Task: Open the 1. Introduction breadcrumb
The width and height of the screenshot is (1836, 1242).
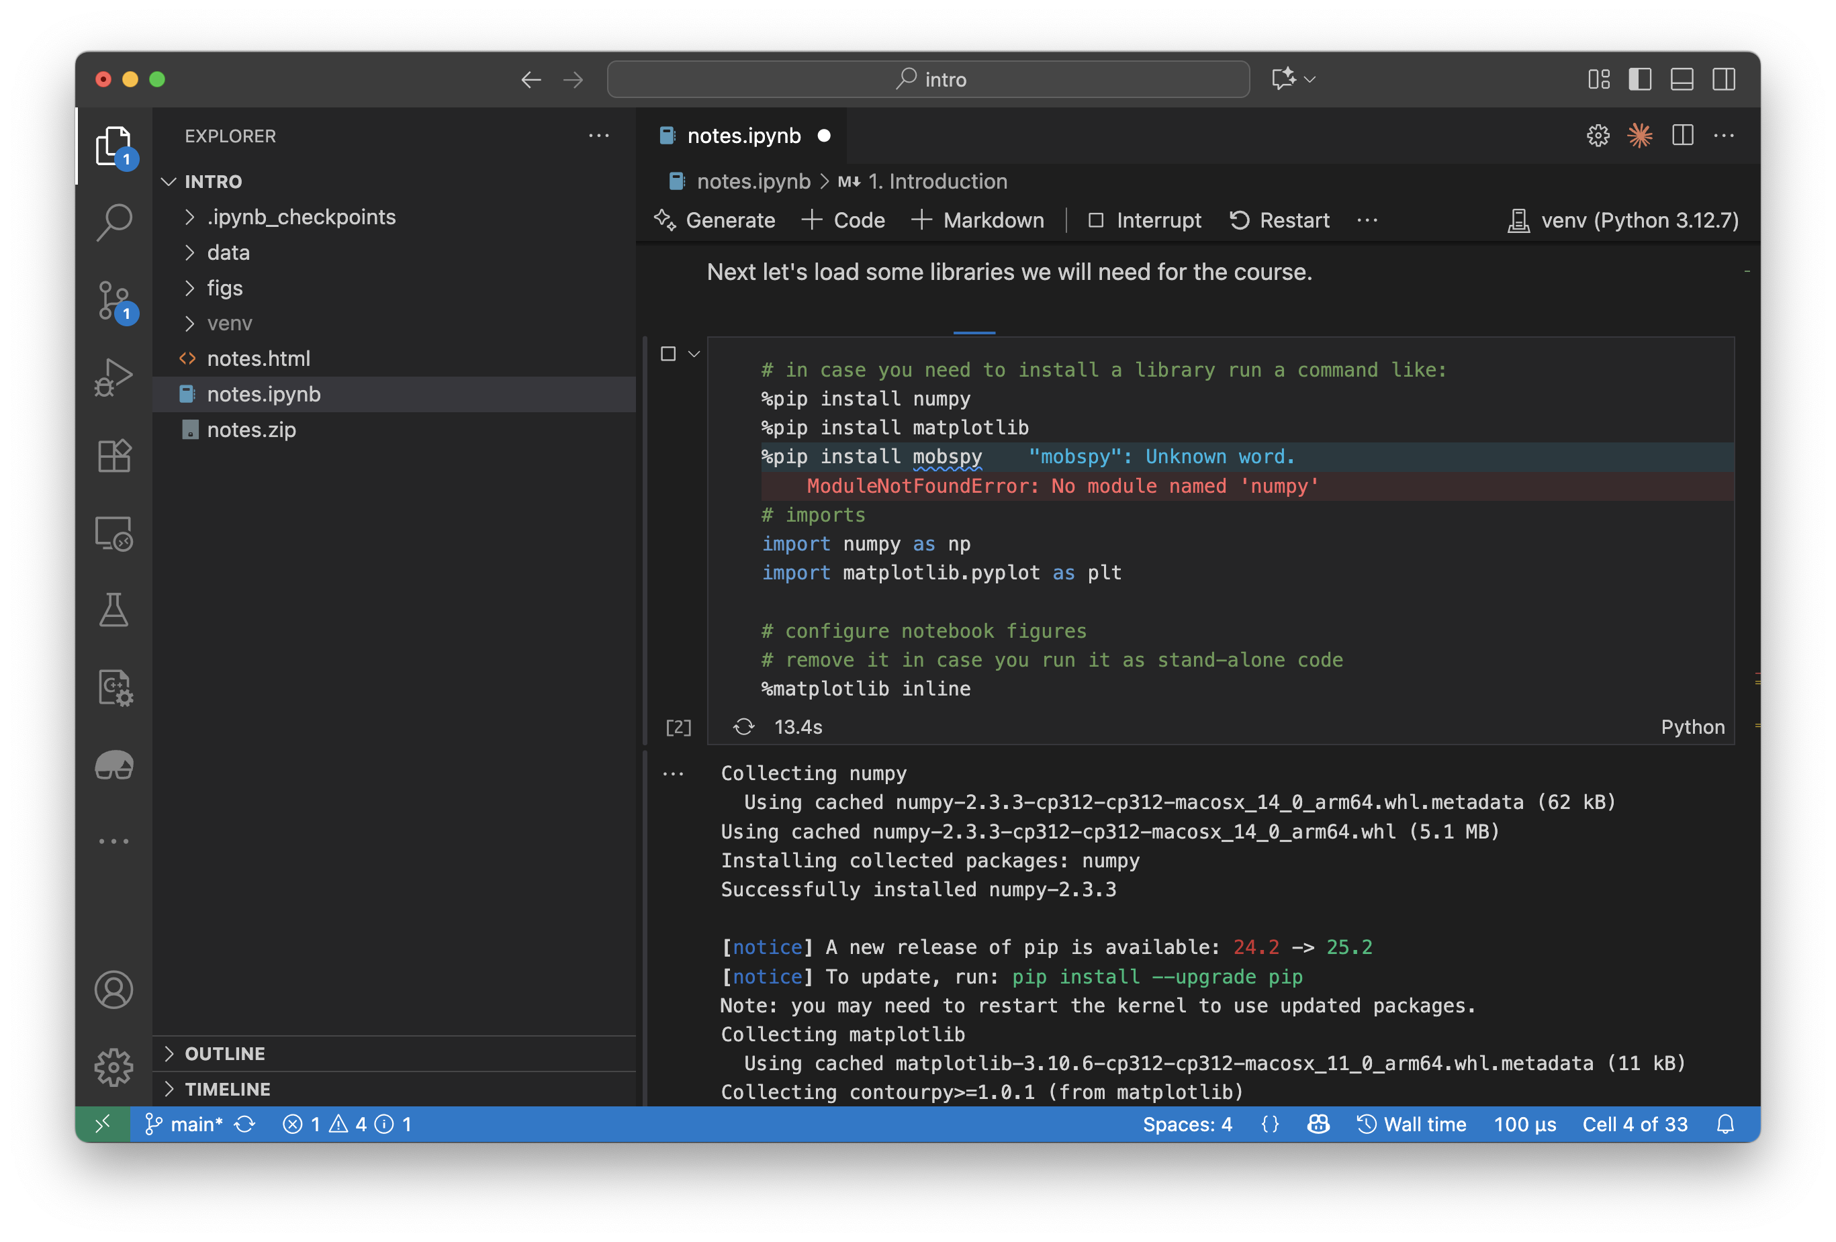Action: click(x=937, y=181)
